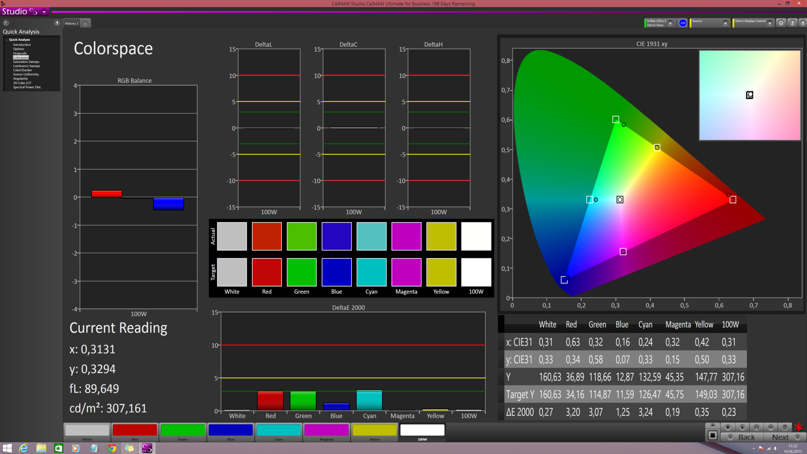
Task: Open the settings gear icon
Action: click(x=781, y=23)
